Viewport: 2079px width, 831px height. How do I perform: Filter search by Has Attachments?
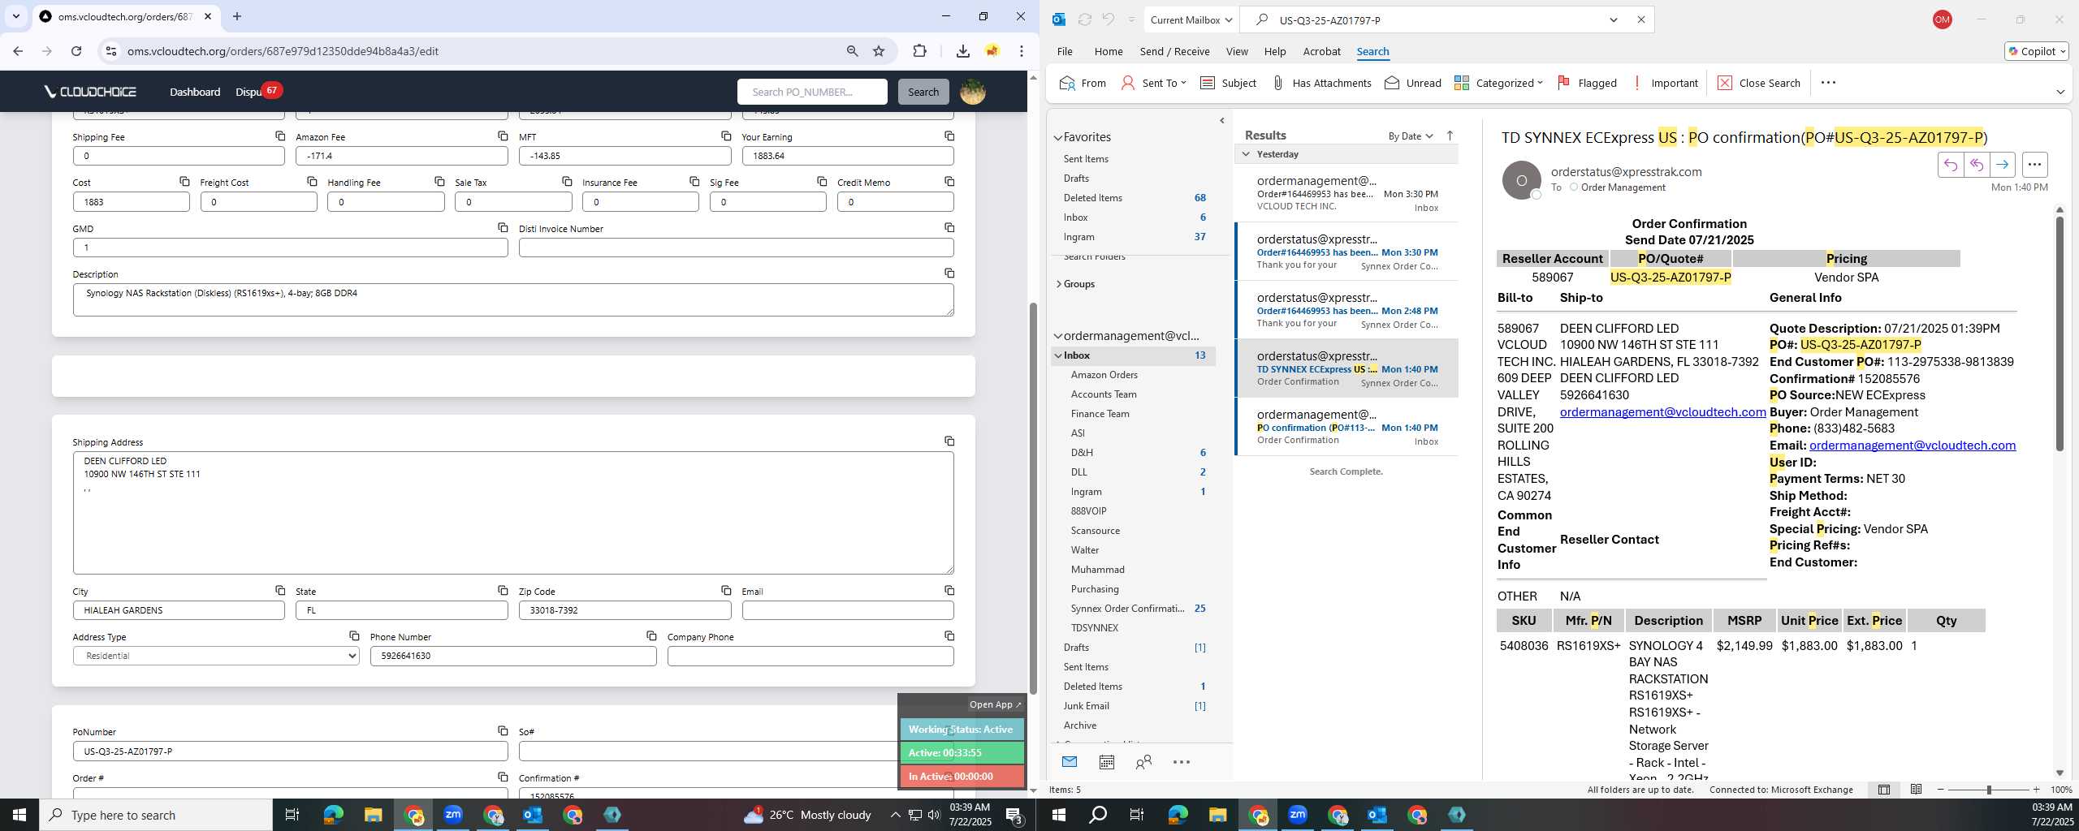click(1321, 83)
